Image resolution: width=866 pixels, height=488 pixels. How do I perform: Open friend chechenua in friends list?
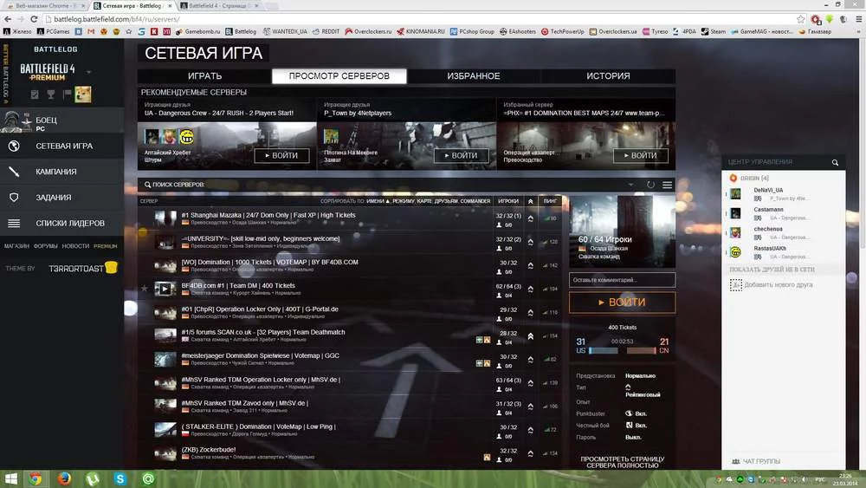point(783,232)
